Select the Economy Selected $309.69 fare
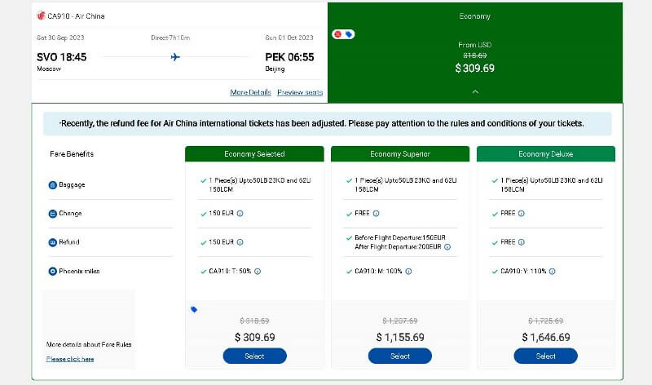This screenshot has width=652, height=385. click(254, 356)
